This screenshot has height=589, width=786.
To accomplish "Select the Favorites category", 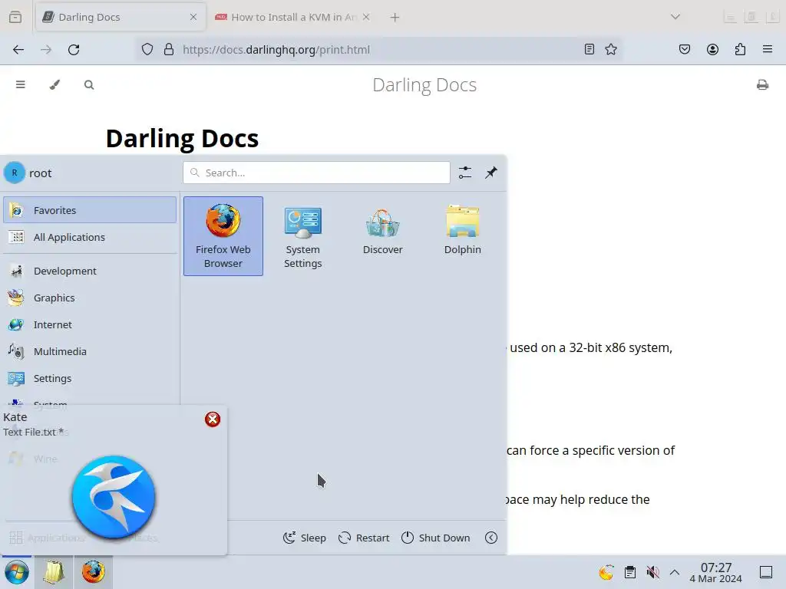I will (90, 210).
